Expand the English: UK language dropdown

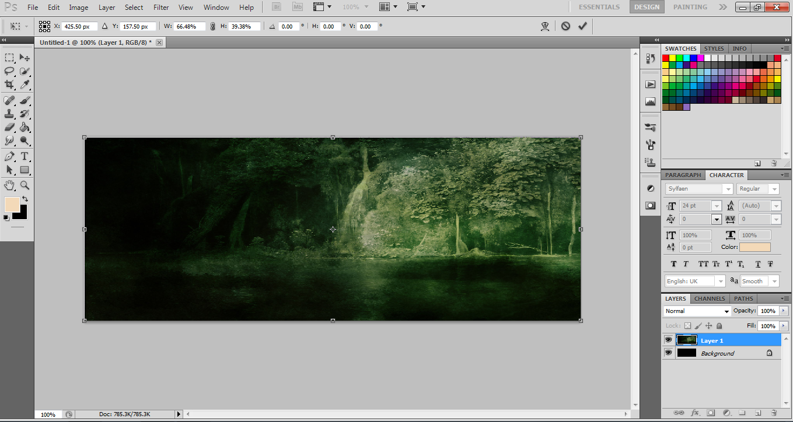(x=721, y=281)
